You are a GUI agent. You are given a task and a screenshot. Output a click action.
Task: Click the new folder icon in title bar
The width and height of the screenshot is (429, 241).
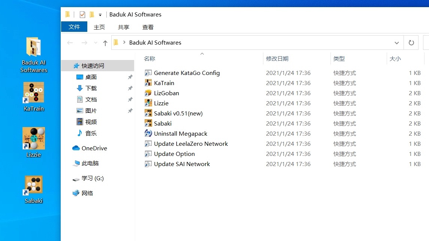pos(92,15)
